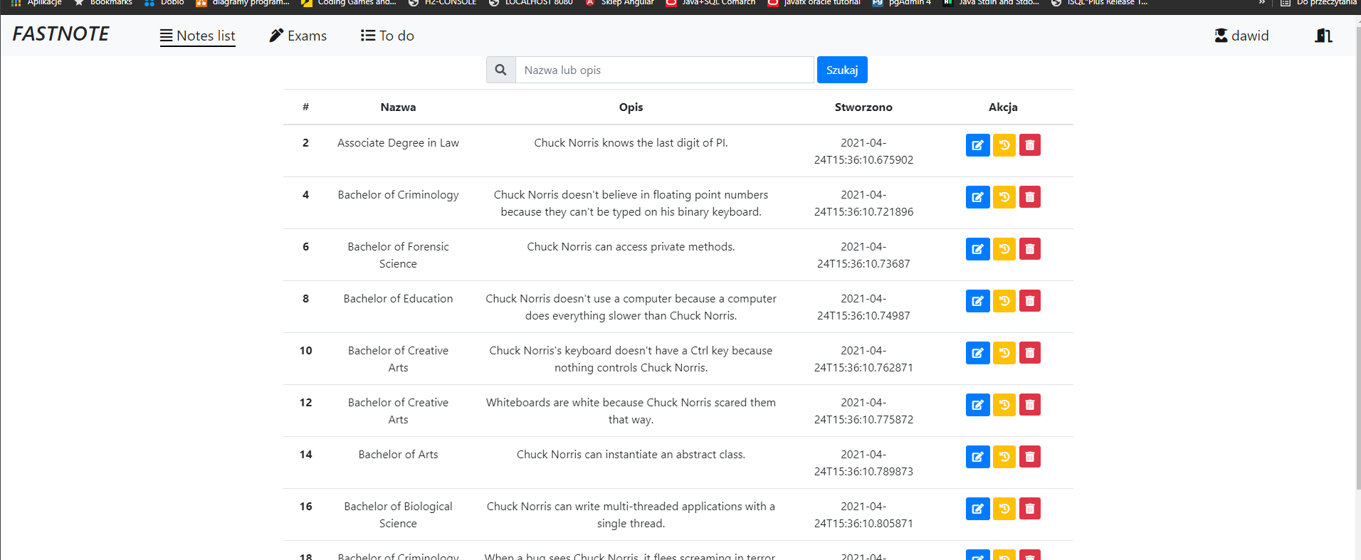Open the Coding Games bookmark
Viewport: 1361px width, 560px height.
349,4
